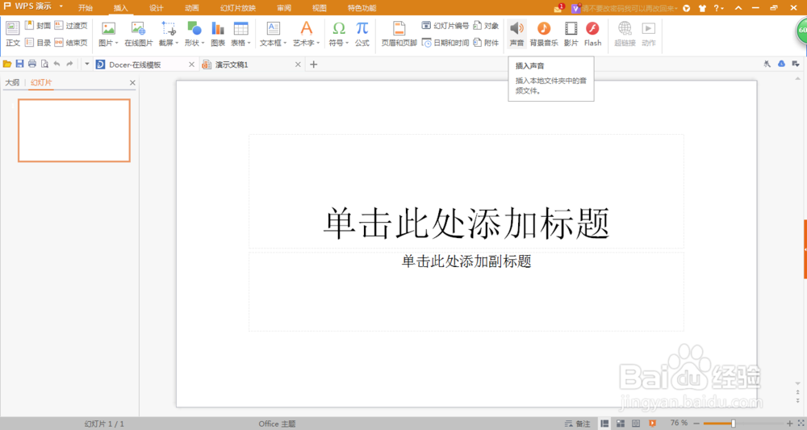The width and height of the screenshot is (807, 430).
Task: Click the 在线图片 online picture icon
Action: coord(139,29)
